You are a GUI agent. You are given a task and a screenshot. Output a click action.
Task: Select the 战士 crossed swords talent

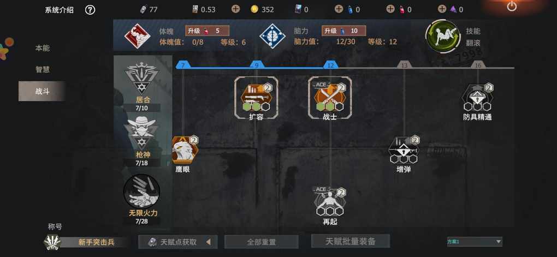click(x=330, y=98)
